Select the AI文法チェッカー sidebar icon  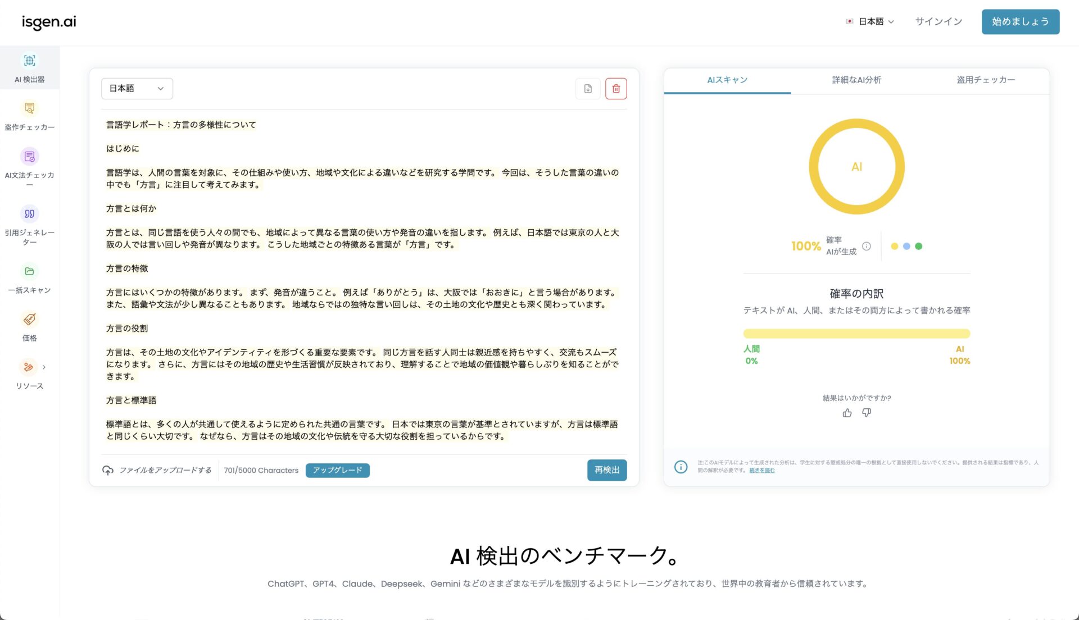[30, 163]
